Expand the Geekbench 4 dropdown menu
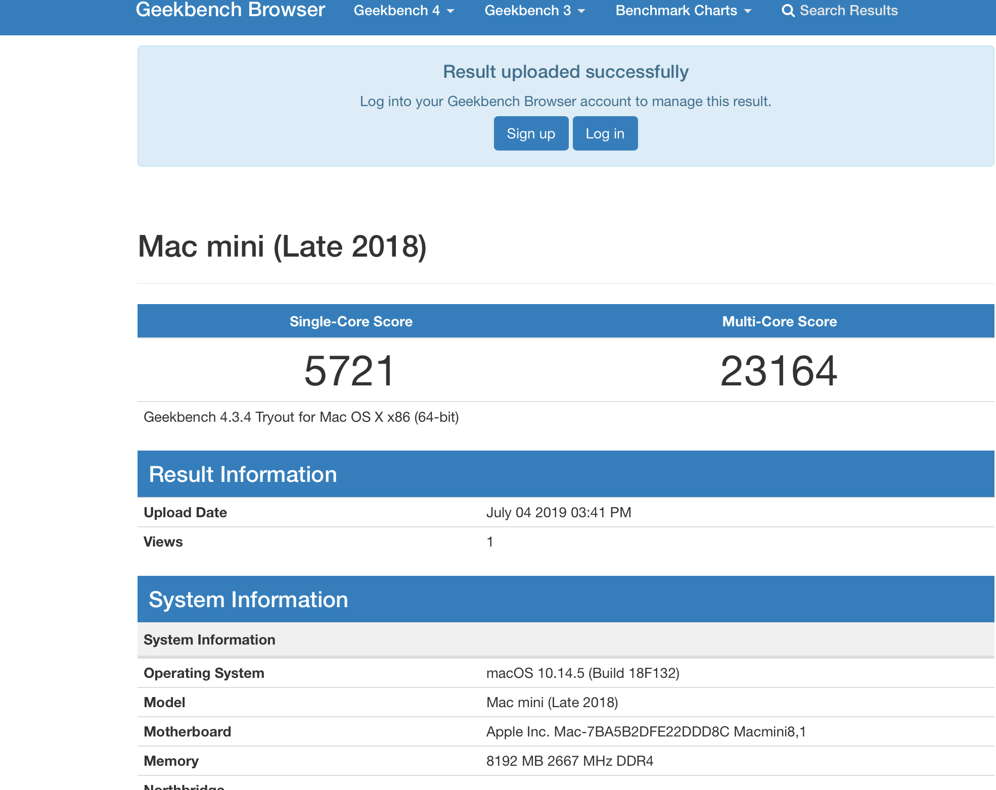This screenshot has height=790, width=996. pyautogui.click(x=404, y=11)
